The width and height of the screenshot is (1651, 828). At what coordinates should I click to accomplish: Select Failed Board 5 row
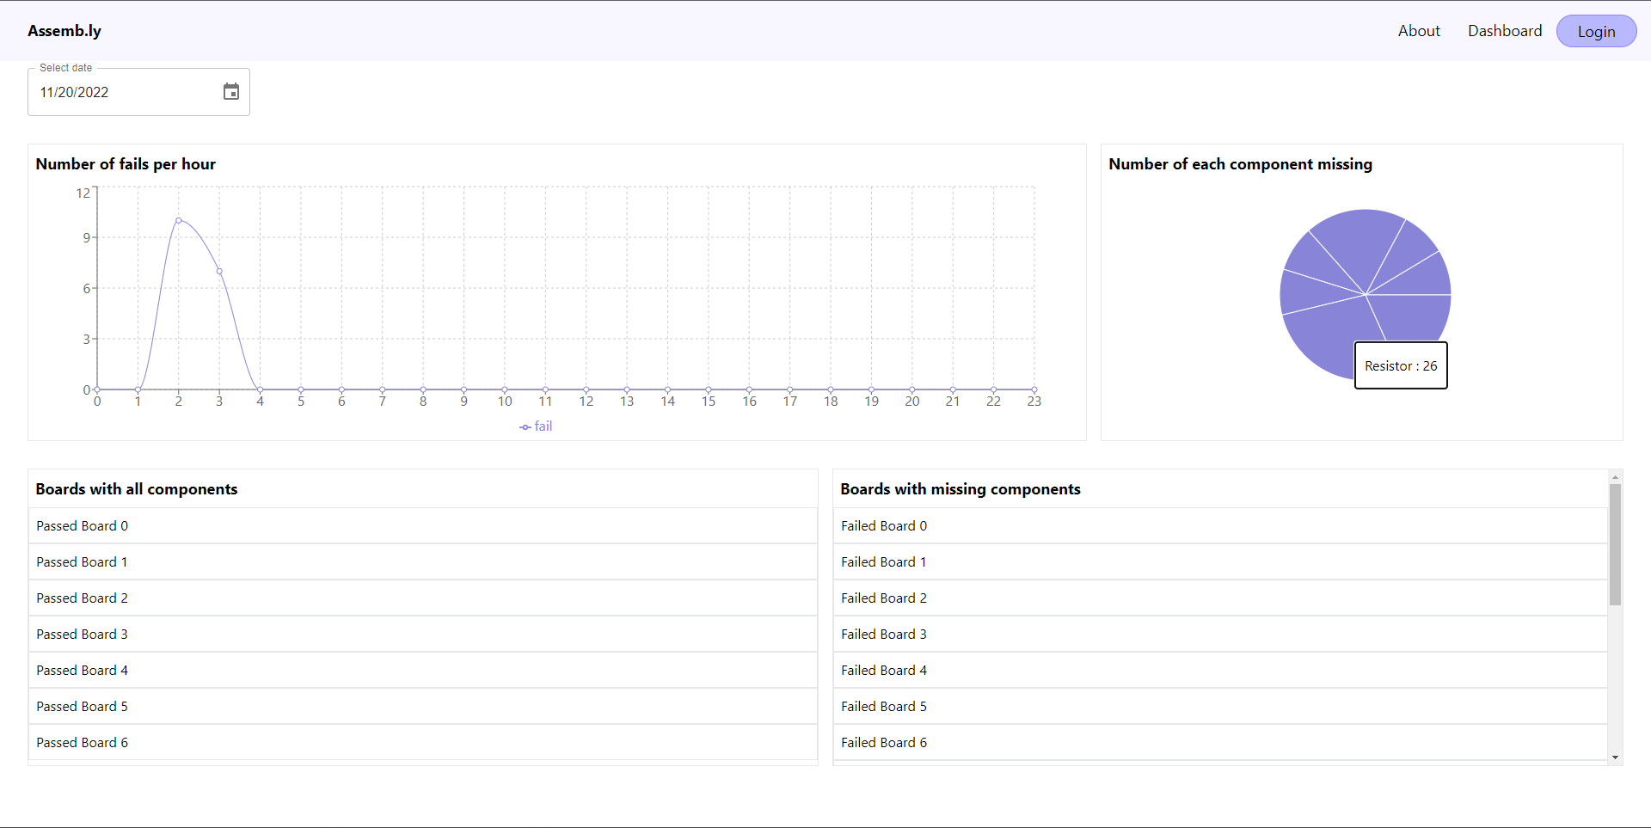tap(1220, 706)
